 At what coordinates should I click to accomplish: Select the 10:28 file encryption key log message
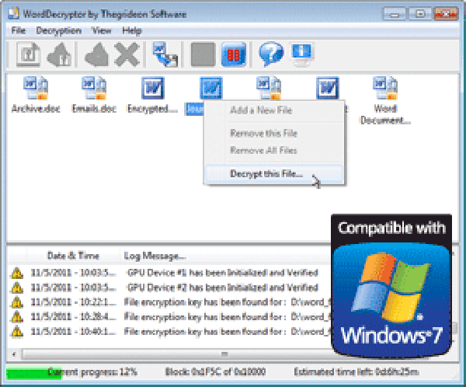pyautogui.click(x=228, y=317)
